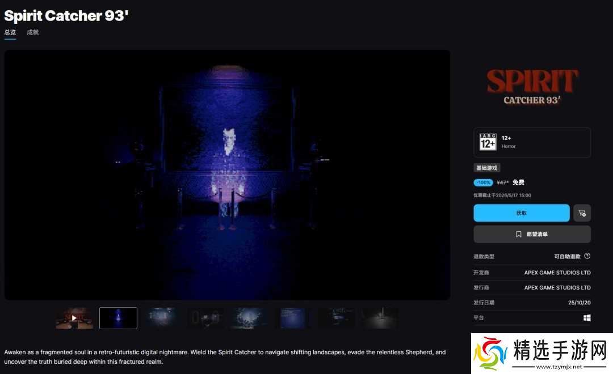Click the IARC 12+ rating badge
613x374 pixels.
[488, 142]
